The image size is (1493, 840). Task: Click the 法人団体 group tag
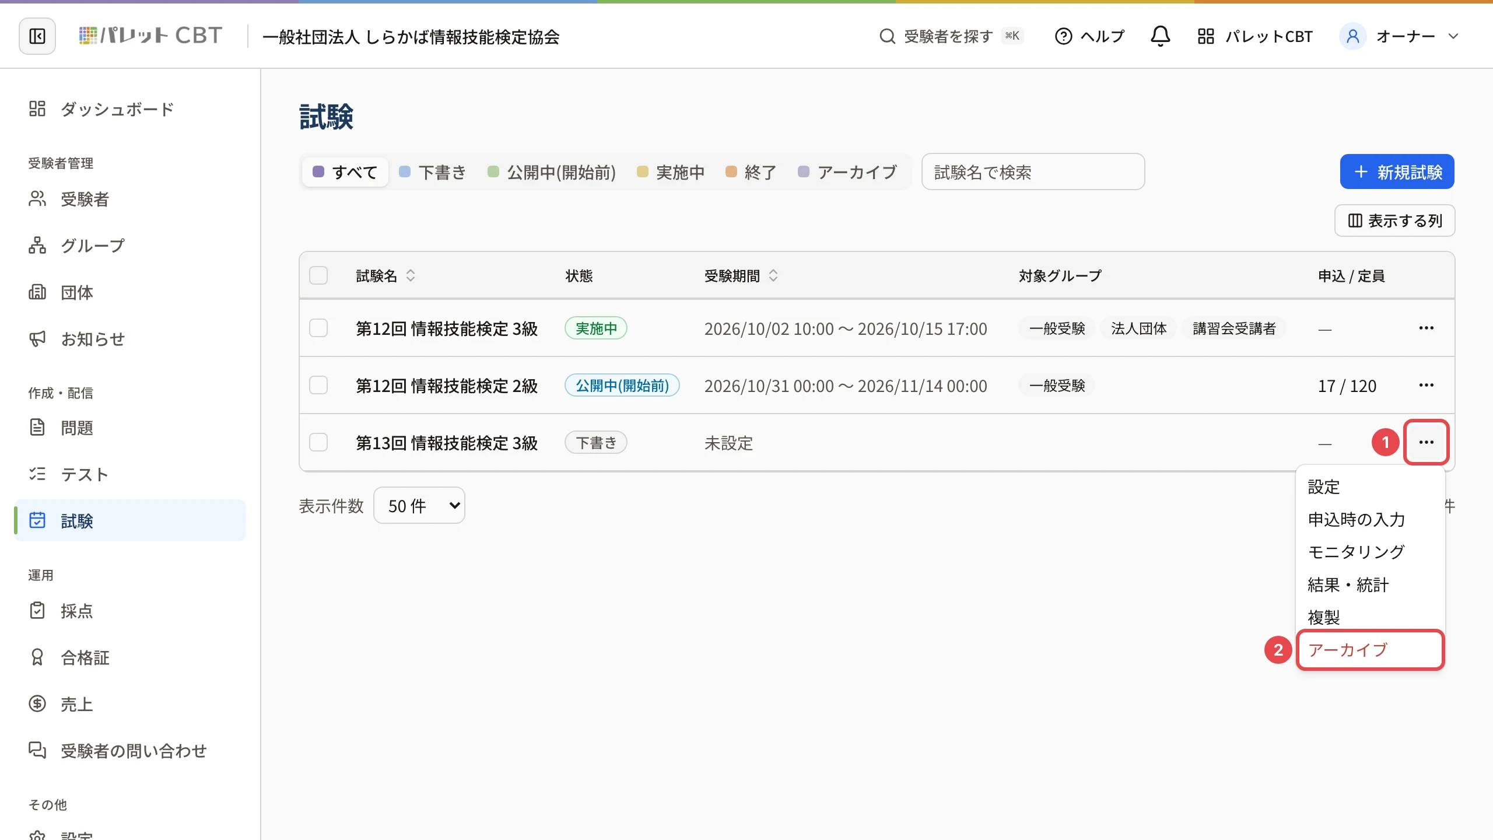click(1138, 328)
